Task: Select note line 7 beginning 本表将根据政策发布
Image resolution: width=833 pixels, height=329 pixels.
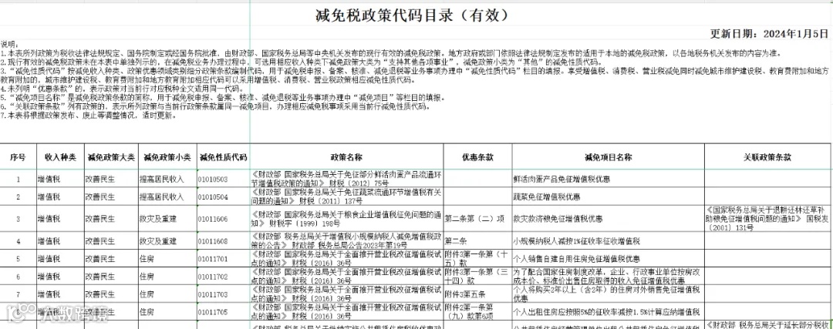Action: 88,115
